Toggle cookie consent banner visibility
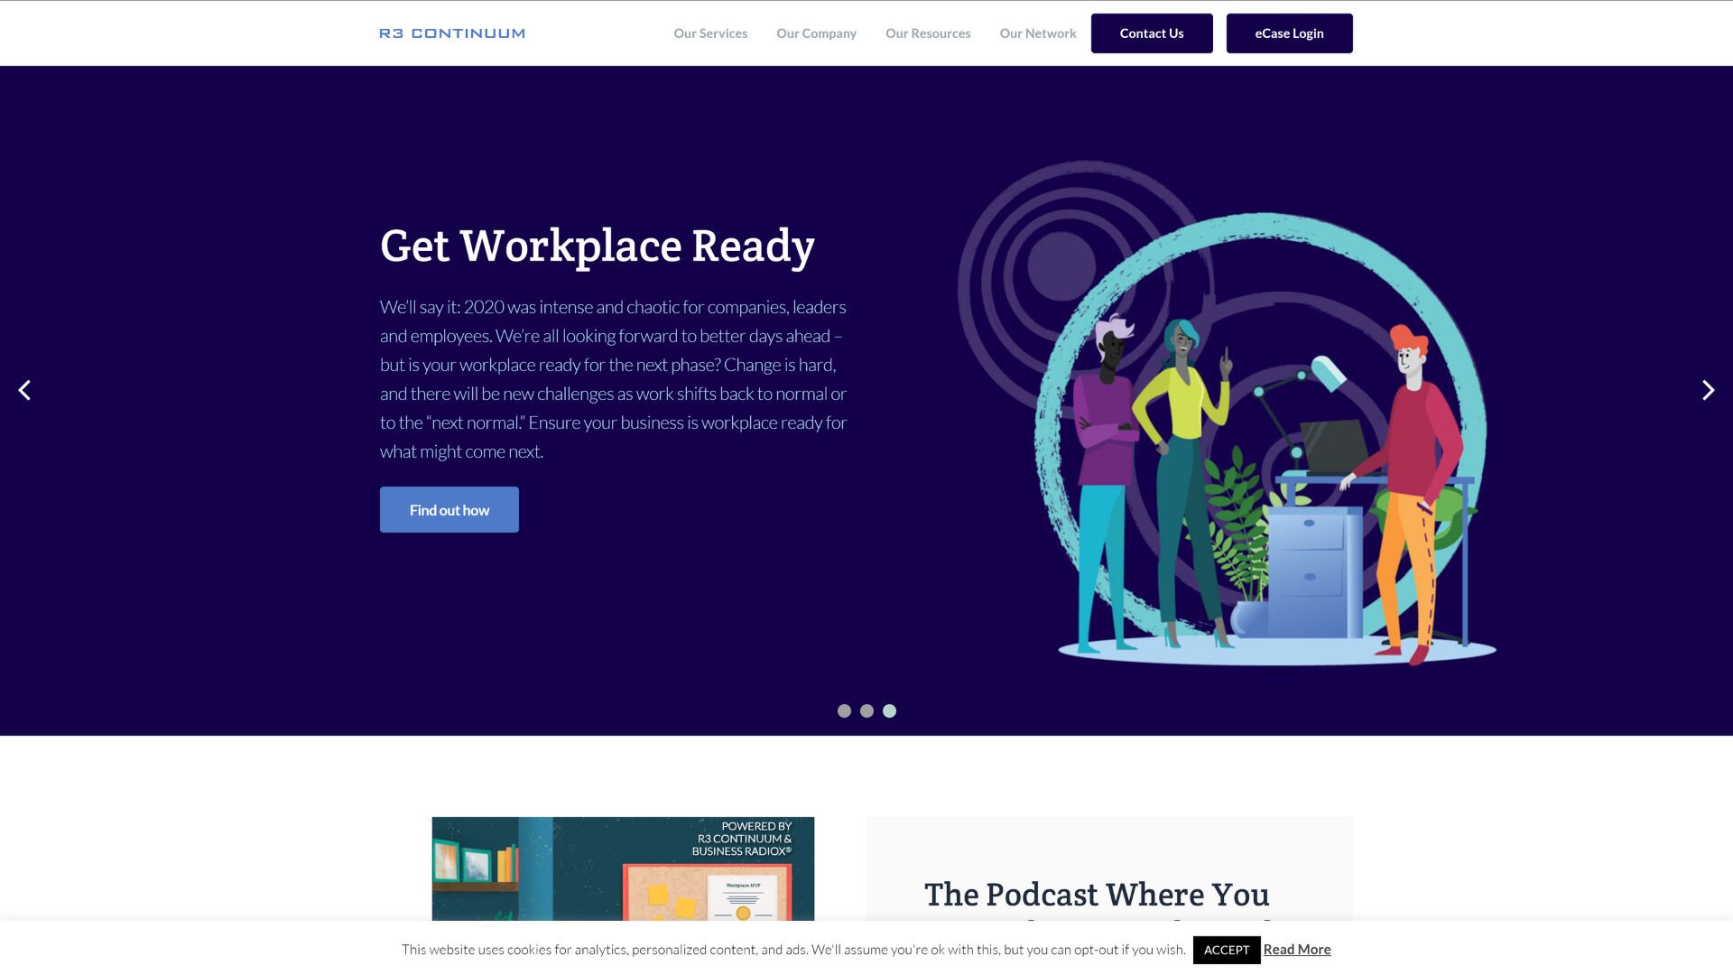 (x=1226, y=949)
